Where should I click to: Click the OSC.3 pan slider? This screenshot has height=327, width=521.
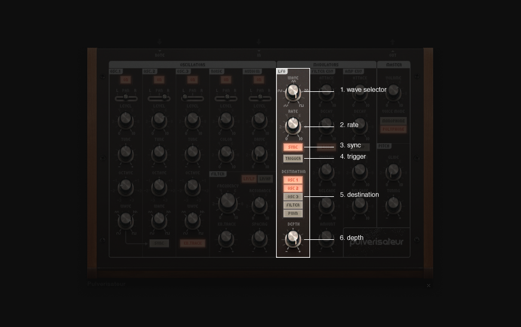point(193,98)
